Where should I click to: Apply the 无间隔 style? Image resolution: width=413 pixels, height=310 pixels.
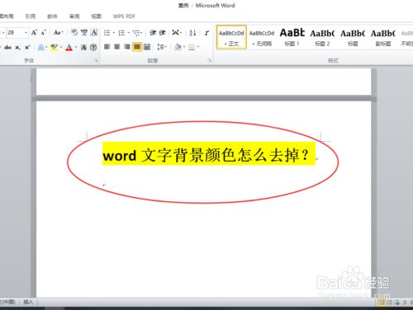tap(262, 37)
